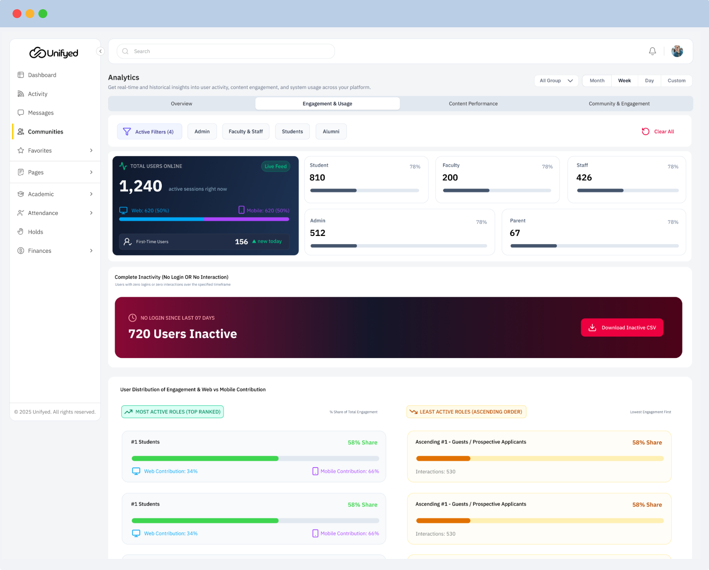Screen dimensions: 709x570
Task: Click the Mobile phone icon in users card
Action: [242, 210]
